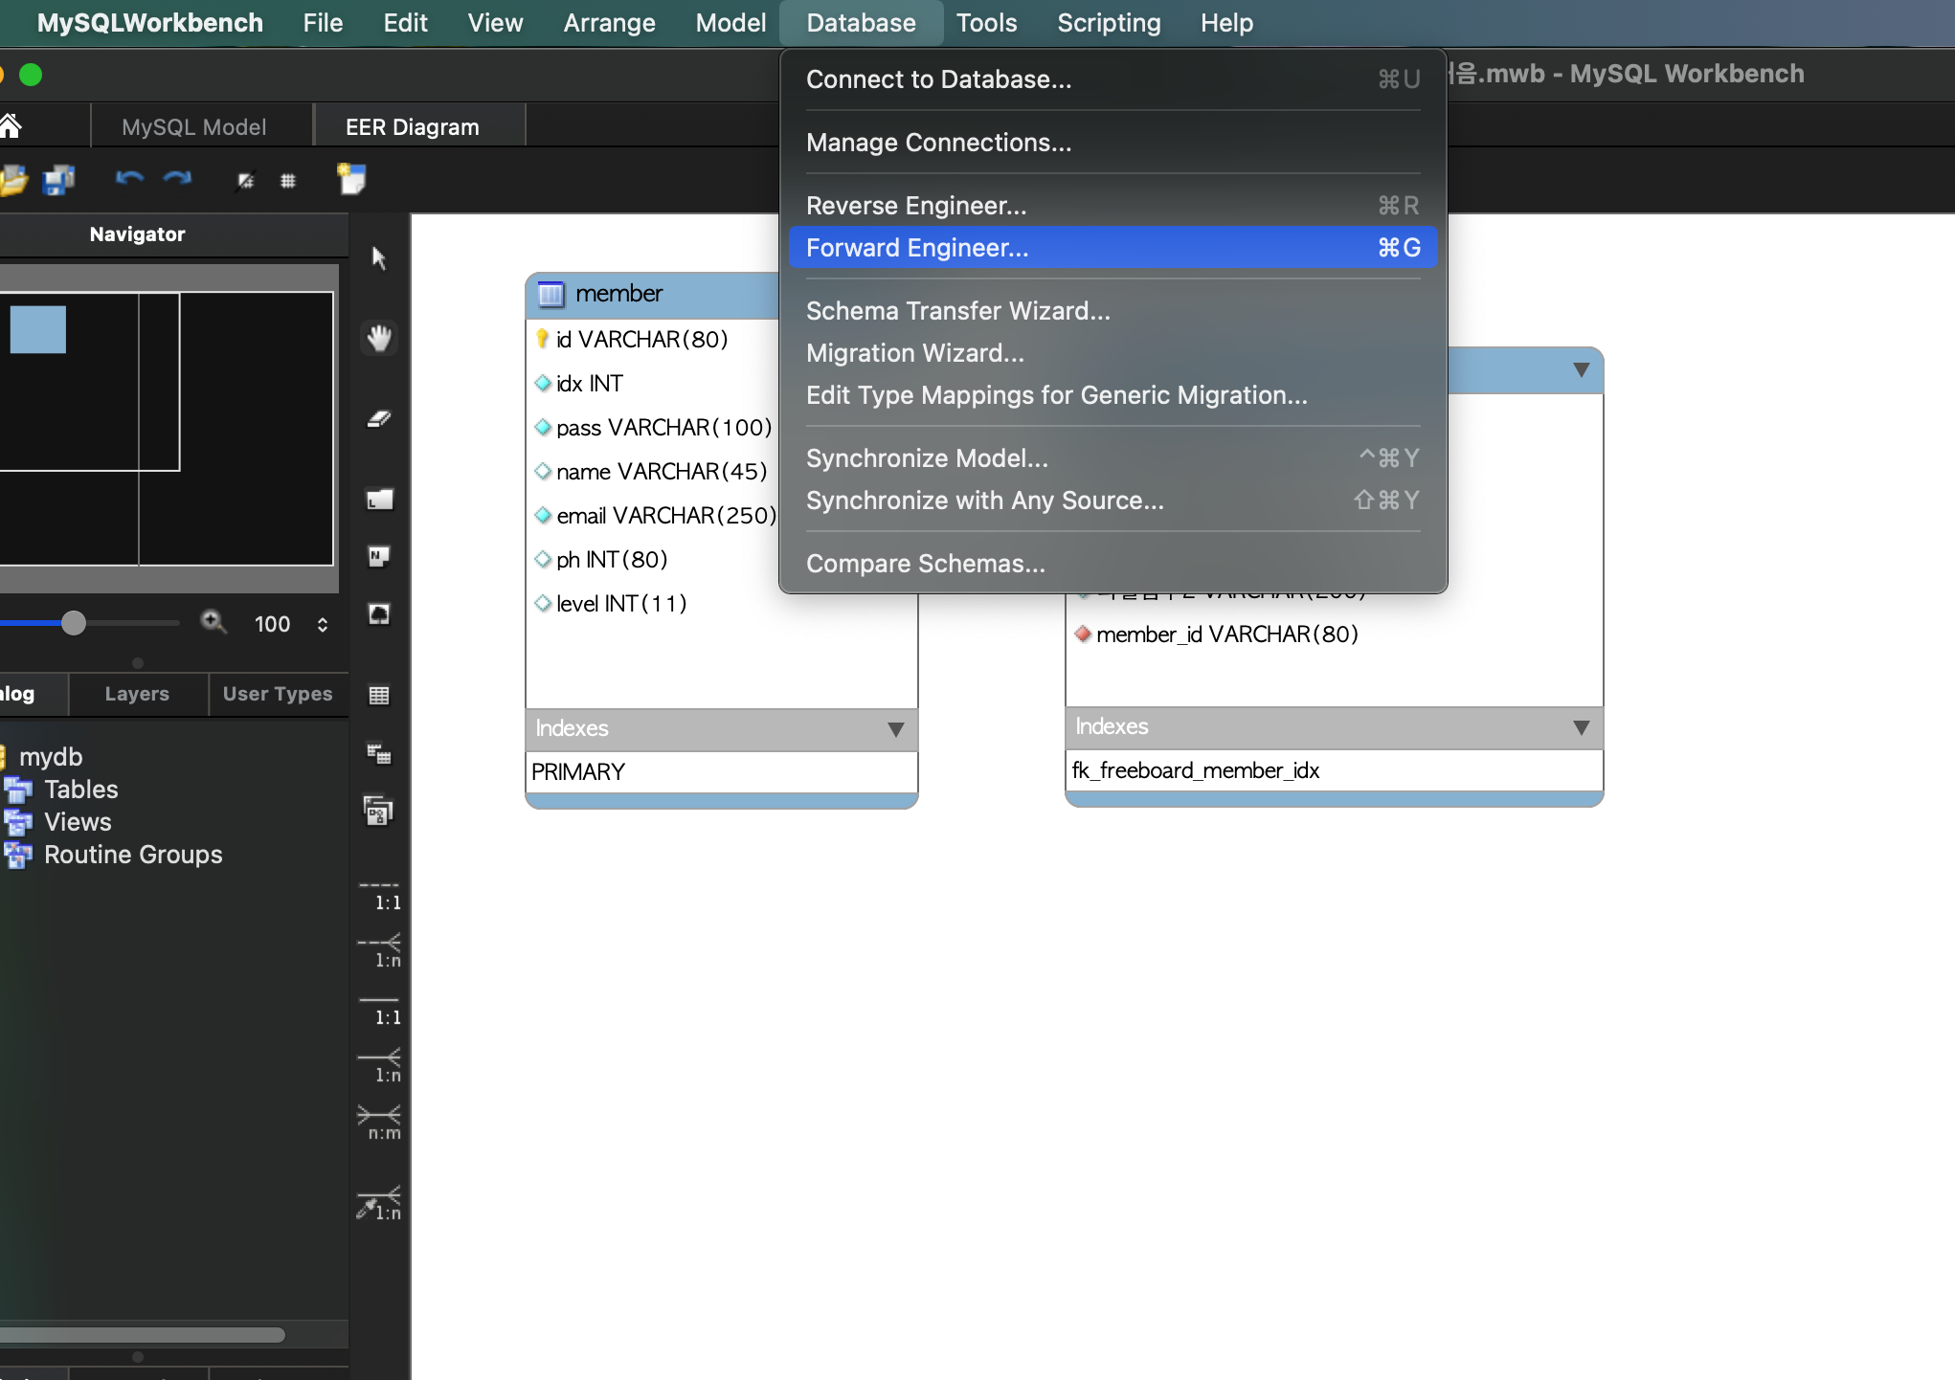
Task: Switch to the MySQL Model tab
Action: click(x=193, y=127)
